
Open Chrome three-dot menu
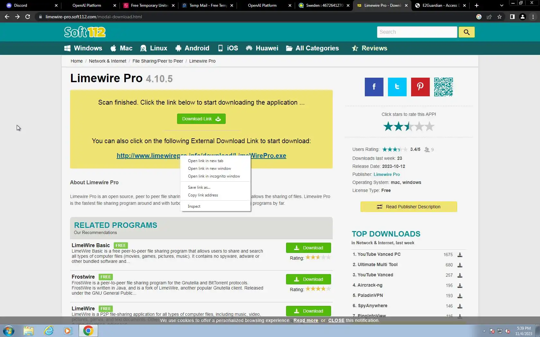click(x=533, y=17)
